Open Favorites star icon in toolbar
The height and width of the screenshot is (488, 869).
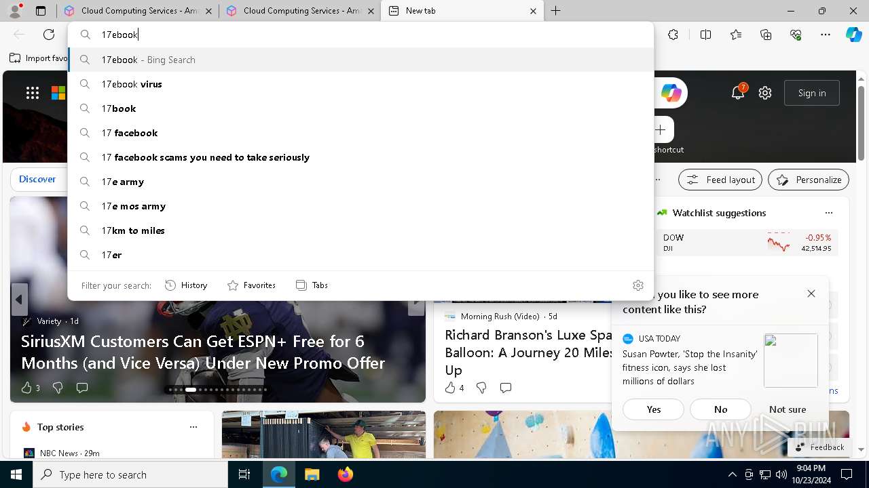click(736, 35)
